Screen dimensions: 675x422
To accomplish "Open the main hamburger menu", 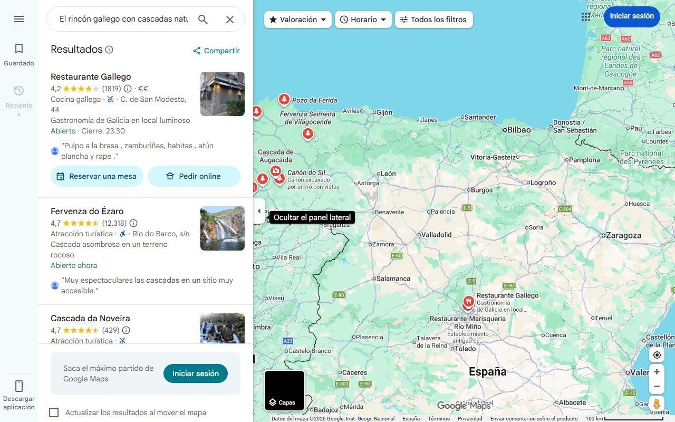I will [x=19, y=19].
